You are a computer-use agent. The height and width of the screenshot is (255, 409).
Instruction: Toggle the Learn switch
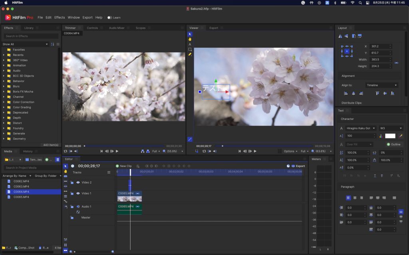[x=109, y=18]
